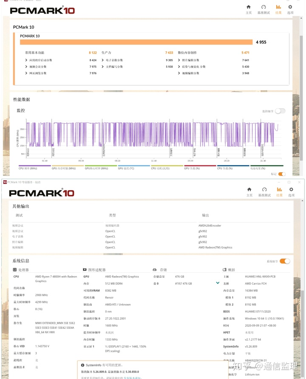Click the 4299 MHz max clock value
Image resolution: width=306 pixels, height=379 pixels.
[x=42, y=302]
